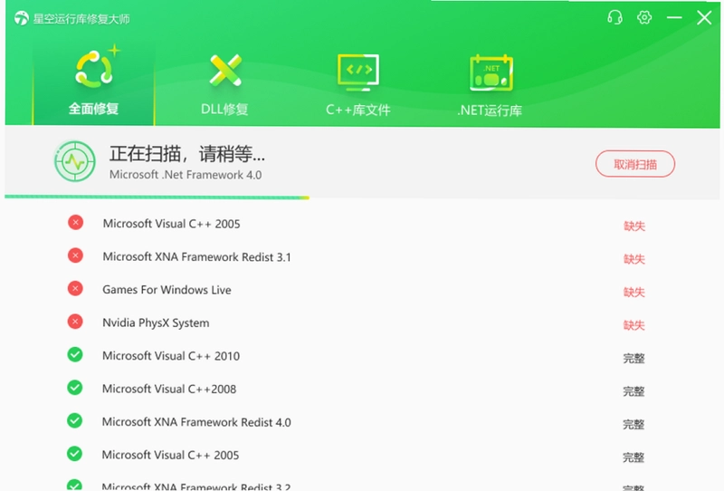Click 完整 status of Visual C++ 2010
The height and width of the screenshot is (491, 724).
click(x=633, y=359)
